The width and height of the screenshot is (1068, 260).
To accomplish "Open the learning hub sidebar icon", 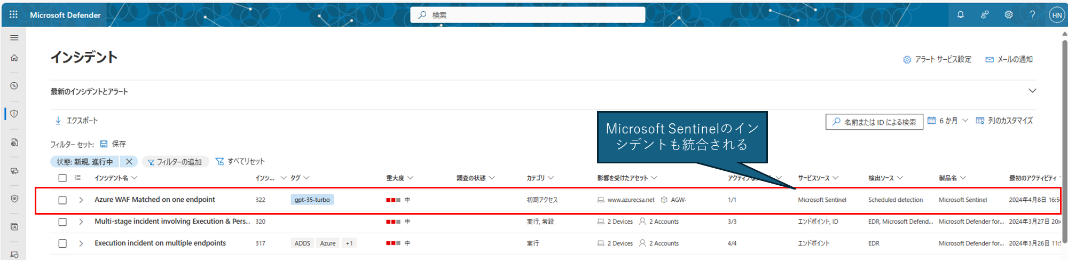I will (x=14, y=227).
